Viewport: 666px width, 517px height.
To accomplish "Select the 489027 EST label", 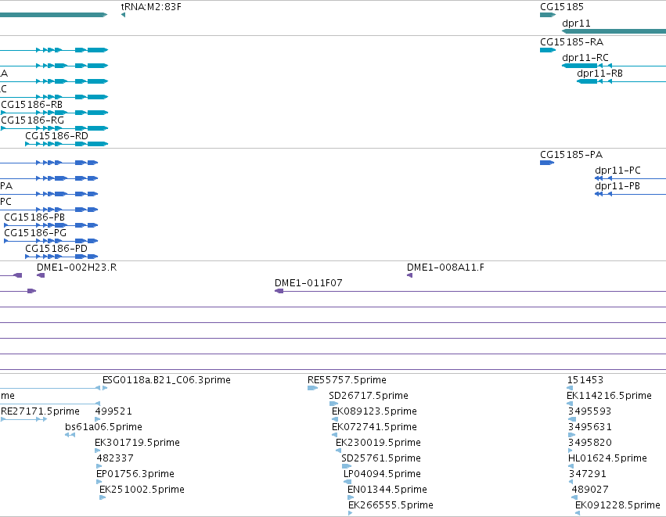I will pyautogui.click(x=589, y=490).
